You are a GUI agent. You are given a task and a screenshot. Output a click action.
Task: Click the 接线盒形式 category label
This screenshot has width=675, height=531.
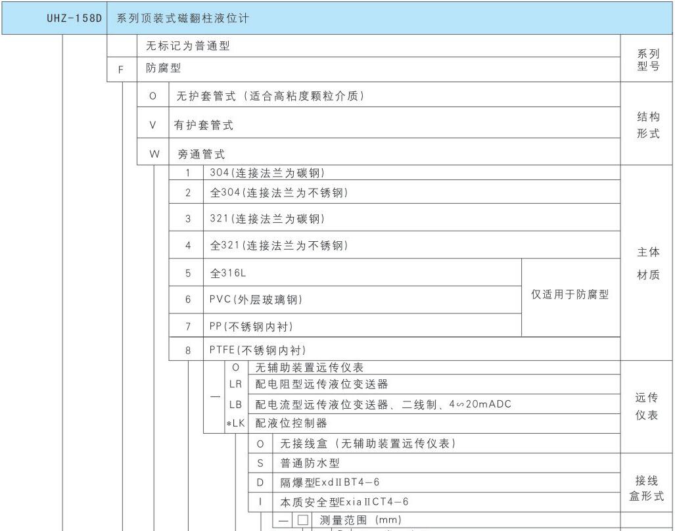pos(647,488)
